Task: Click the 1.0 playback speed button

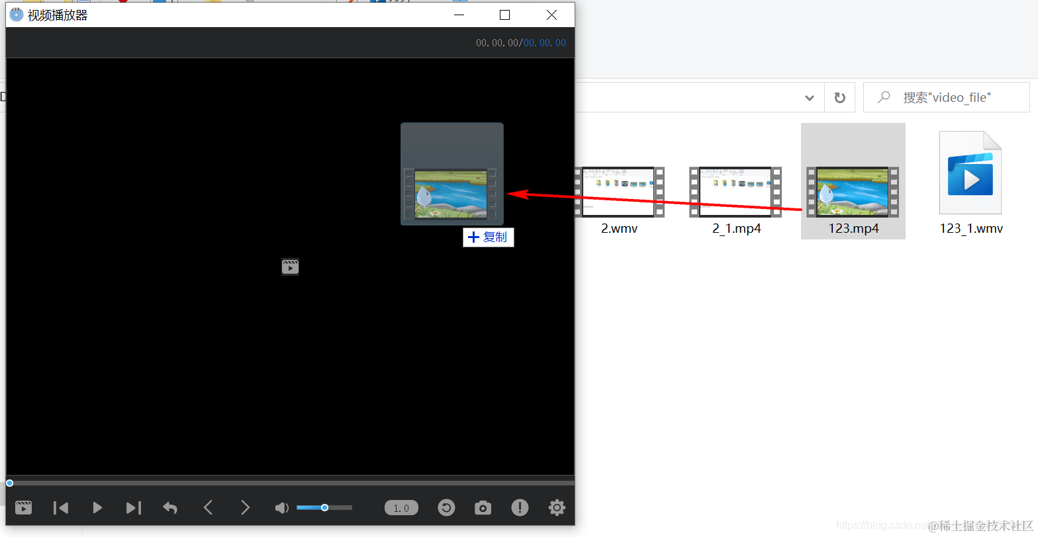Action: [x=401, y=508]
